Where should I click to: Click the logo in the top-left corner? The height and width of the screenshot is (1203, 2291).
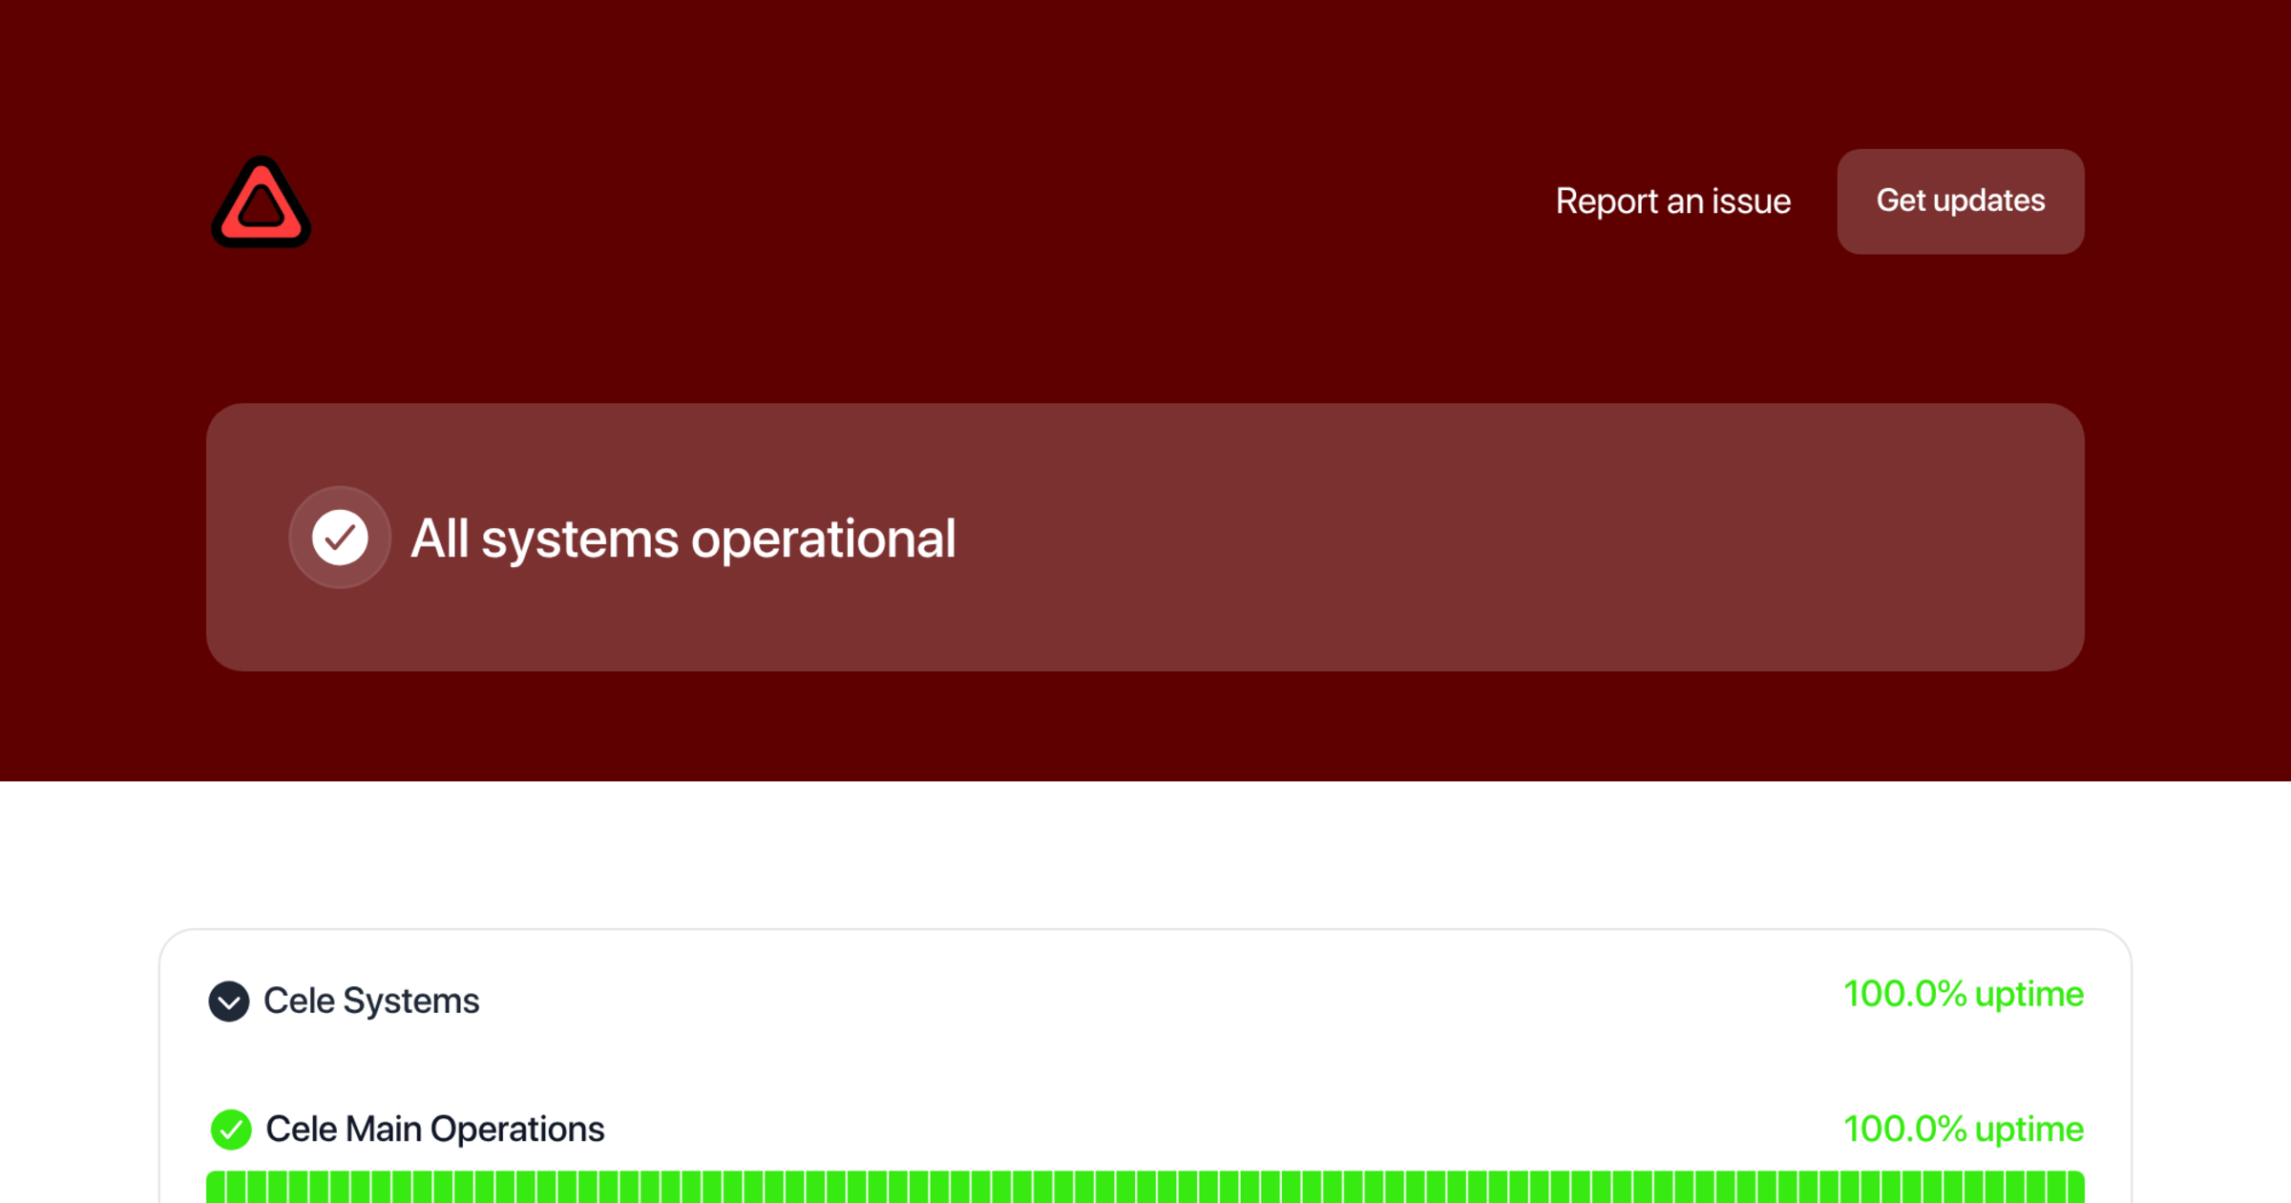coord(261,202)
